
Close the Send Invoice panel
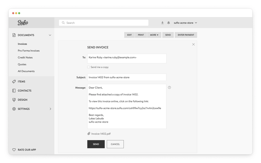pyautogui.click(x=194, y=45)
